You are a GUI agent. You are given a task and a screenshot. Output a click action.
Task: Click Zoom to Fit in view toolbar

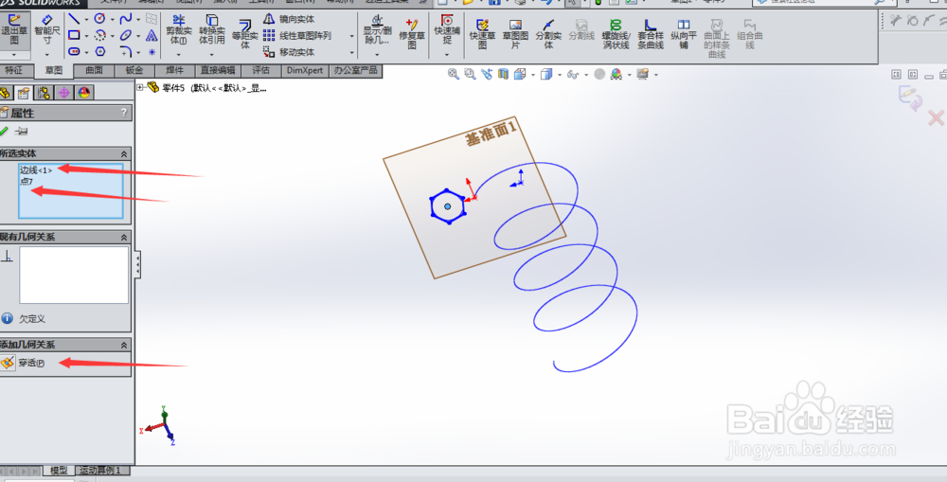(453, 74)
